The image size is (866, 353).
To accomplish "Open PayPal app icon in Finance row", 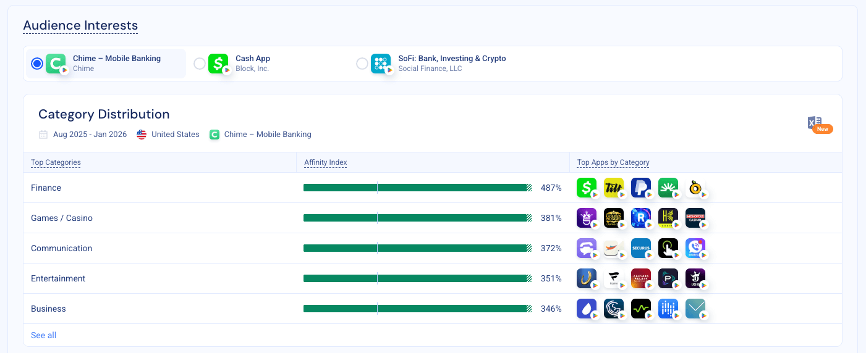I will [641, 188].
